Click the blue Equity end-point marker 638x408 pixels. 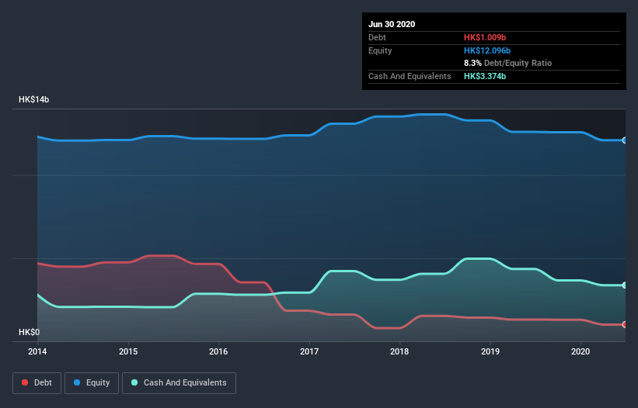[x=625, y=140]
